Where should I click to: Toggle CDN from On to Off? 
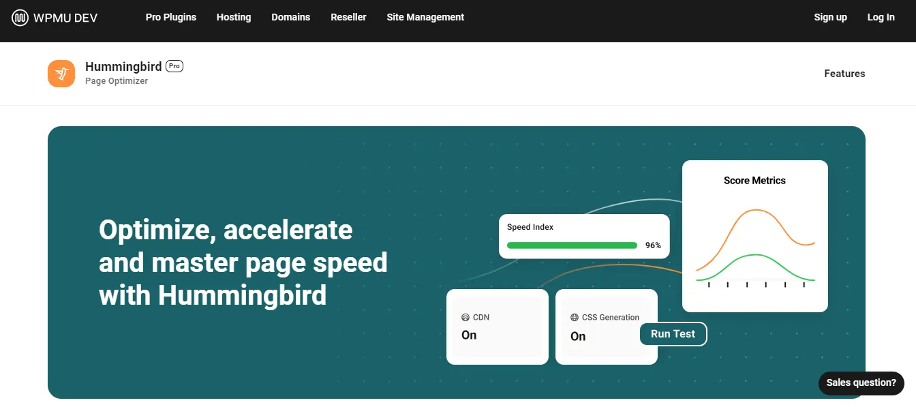tap(469, 335)
